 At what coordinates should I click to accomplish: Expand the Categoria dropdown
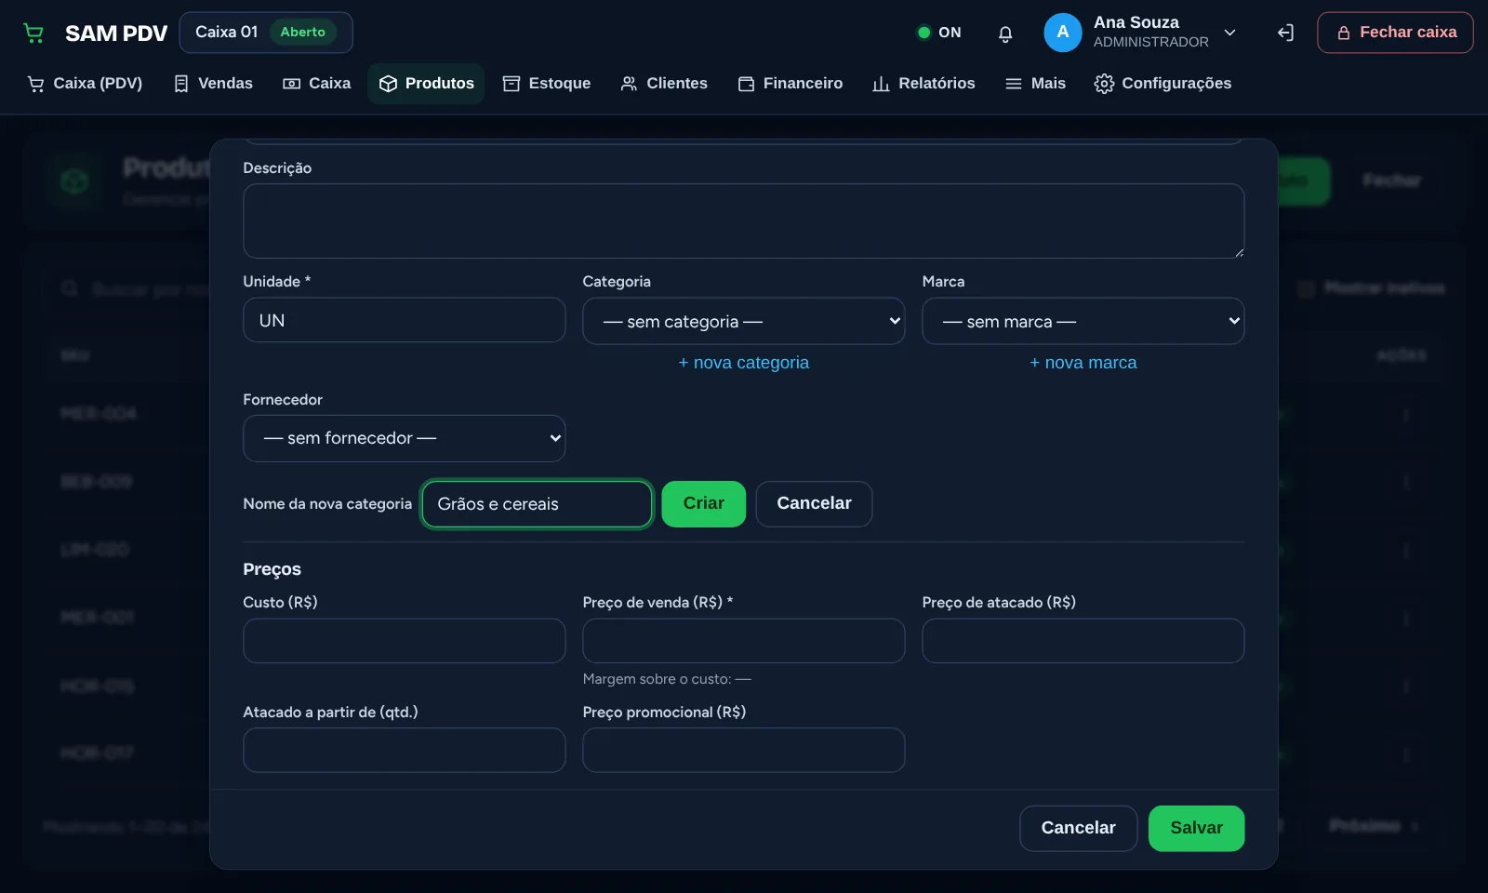pyautogui.click(x=744, y=321)
